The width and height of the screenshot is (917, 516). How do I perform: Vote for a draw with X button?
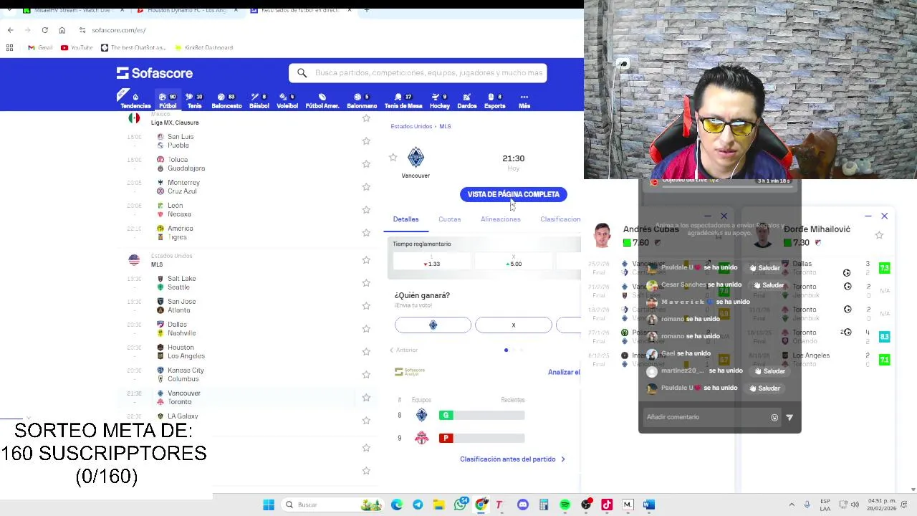[x=514, y=325]
